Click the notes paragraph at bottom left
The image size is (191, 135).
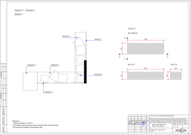pyautogui.click(x=36, y=124)
